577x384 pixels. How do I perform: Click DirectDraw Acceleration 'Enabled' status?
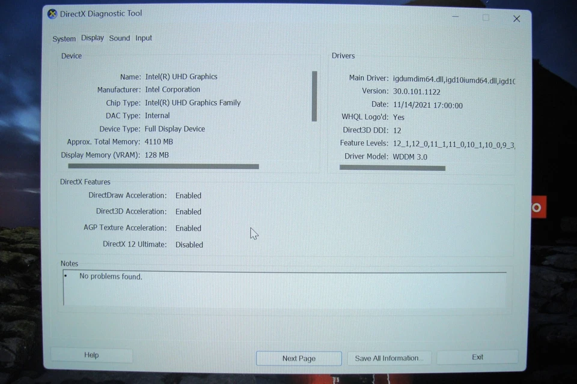tap(188, 196)
